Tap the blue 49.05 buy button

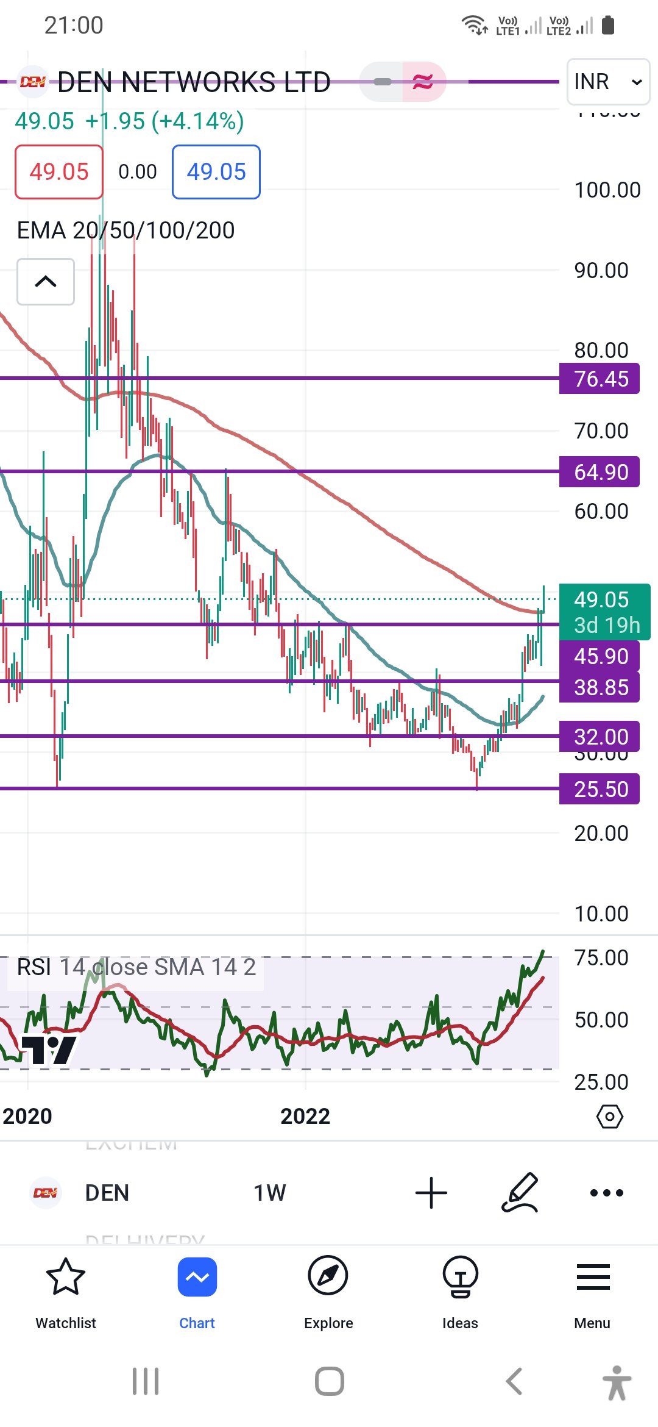216,172
